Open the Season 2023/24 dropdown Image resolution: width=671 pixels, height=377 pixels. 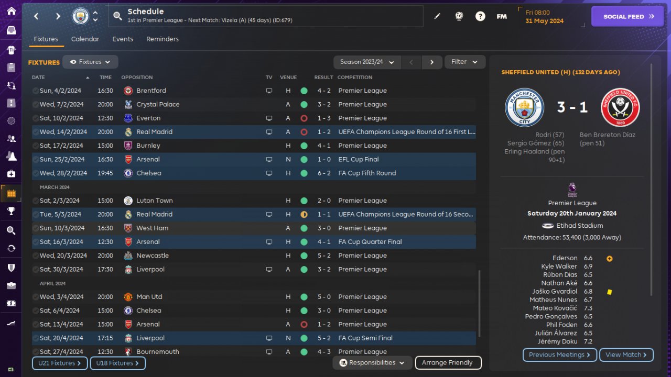tap(367, 62)
